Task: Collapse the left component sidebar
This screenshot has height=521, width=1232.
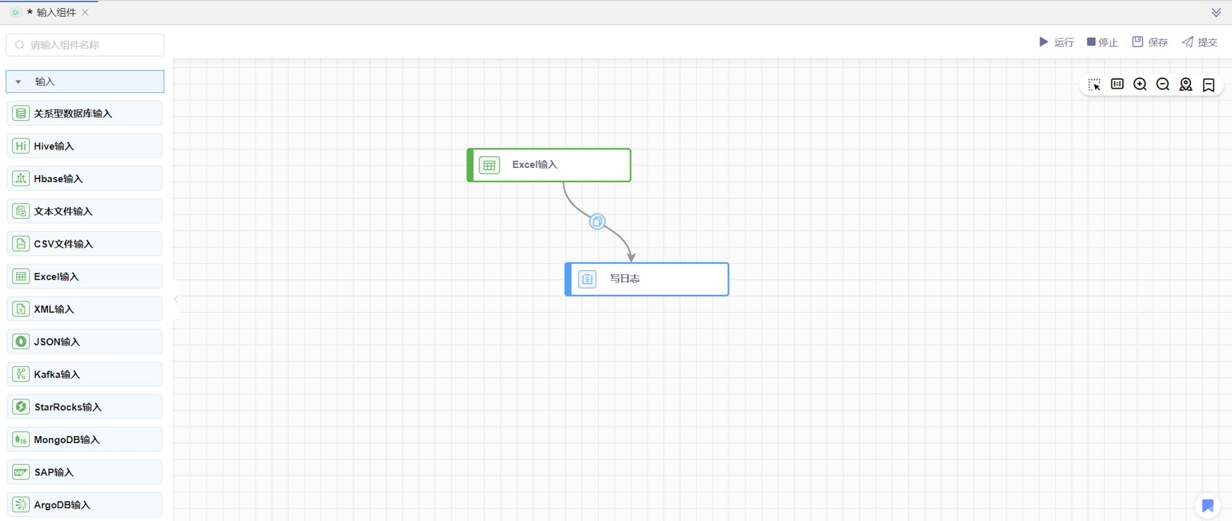Action: coord(176,299)
